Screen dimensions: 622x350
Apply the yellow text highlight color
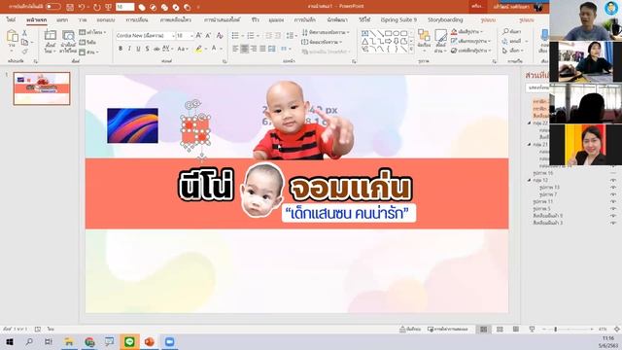(198, 49)
